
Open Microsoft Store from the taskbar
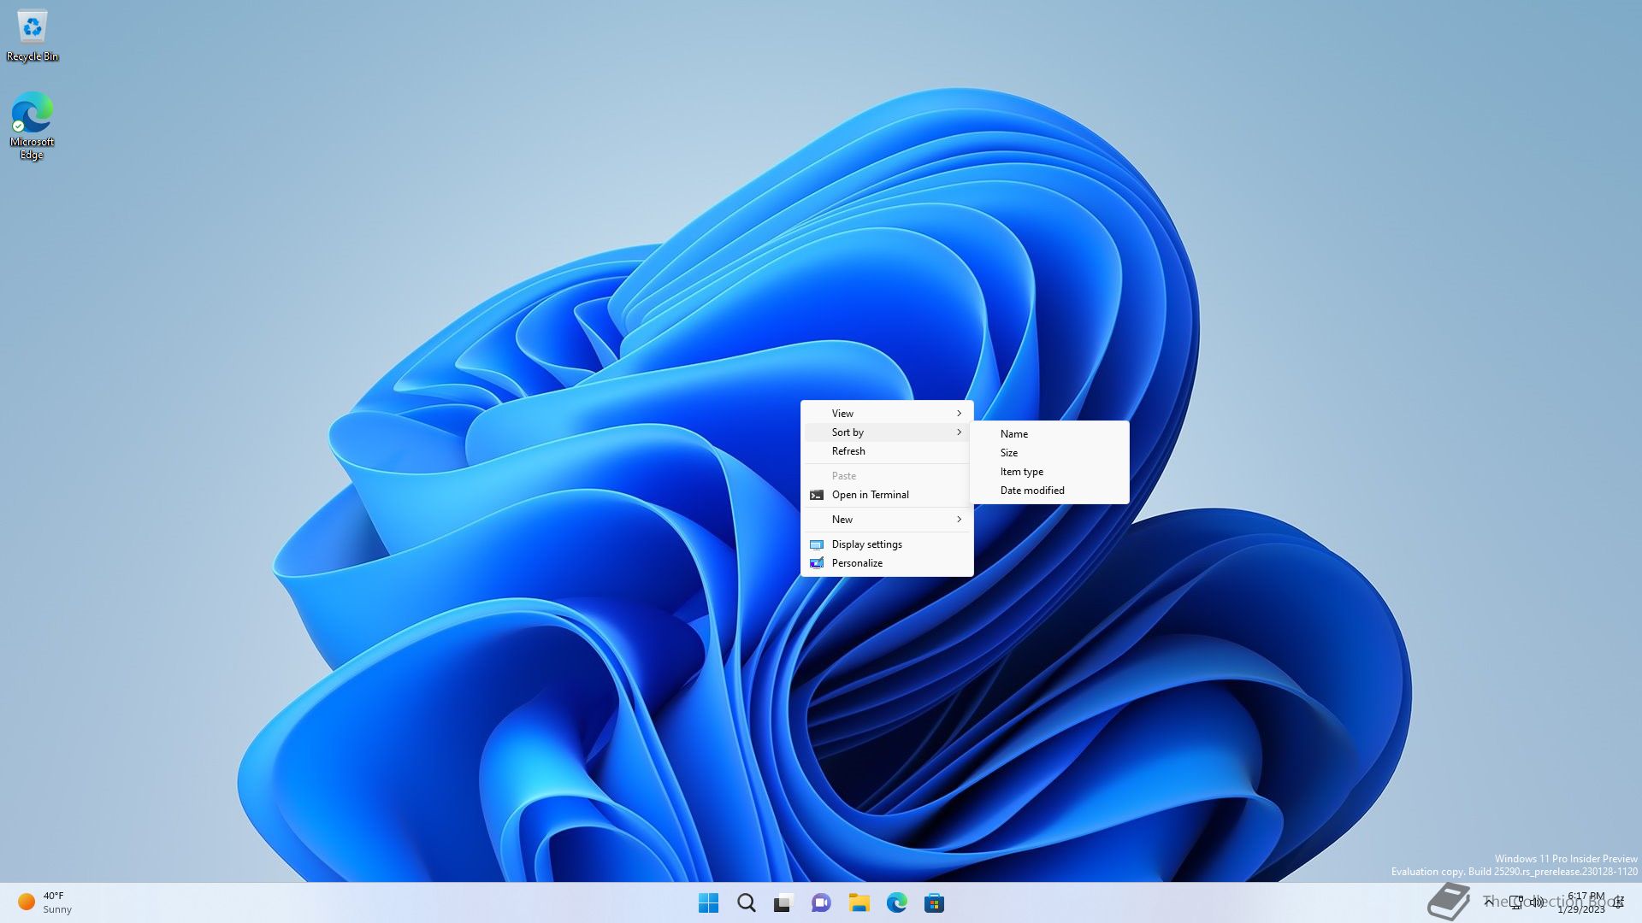coord(934,902)
